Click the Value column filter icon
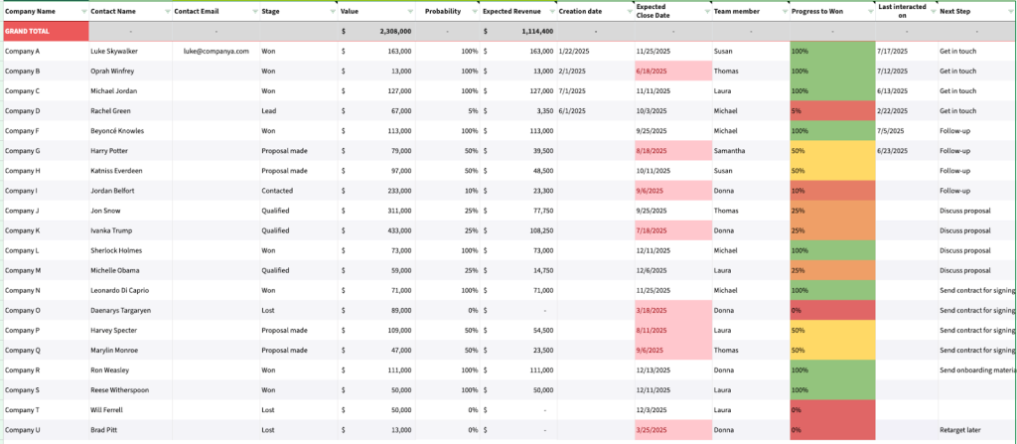 410,12
